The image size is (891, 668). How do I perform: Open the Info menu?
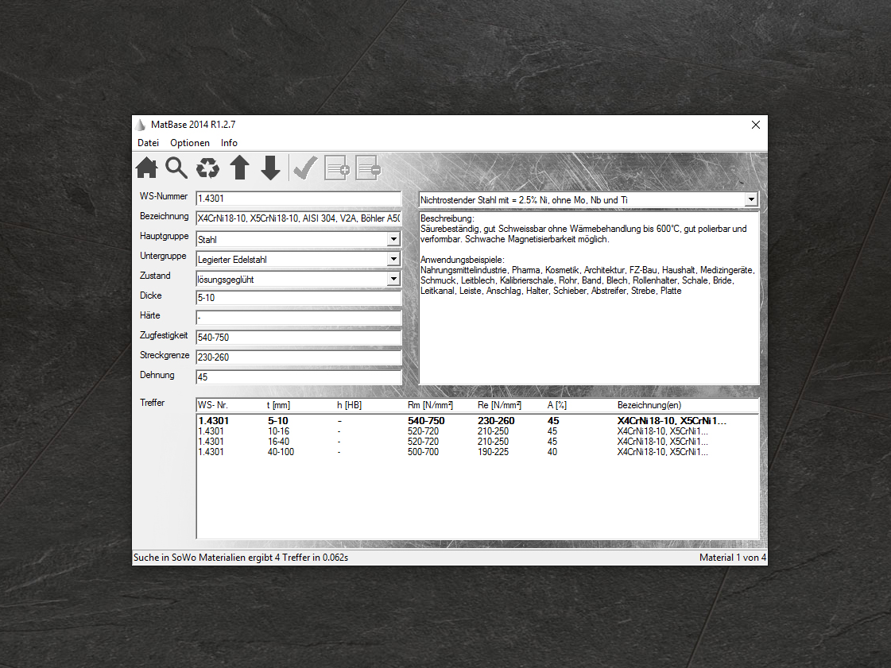pos(229,143)
